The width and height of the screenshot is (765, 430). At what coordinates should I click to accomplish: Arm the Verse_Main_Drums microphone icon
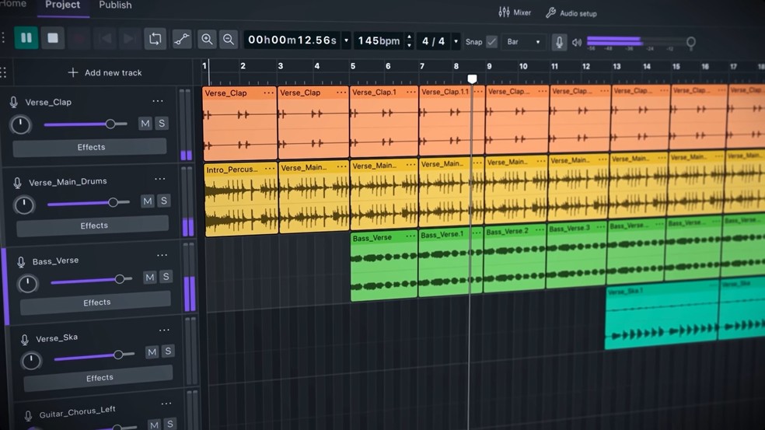coord(17,183)
